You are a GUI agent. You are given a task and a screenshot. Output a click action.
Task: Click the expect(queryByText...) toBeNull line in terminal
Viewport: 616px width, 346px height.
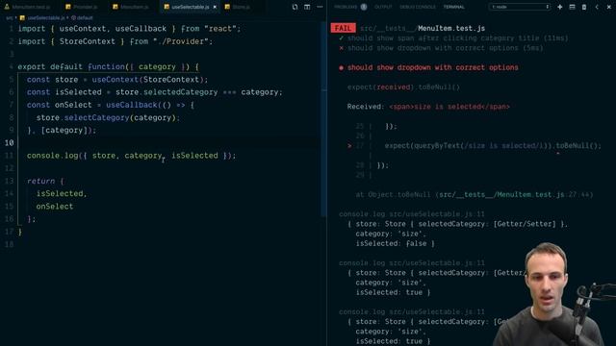click(x=493, y=145)
